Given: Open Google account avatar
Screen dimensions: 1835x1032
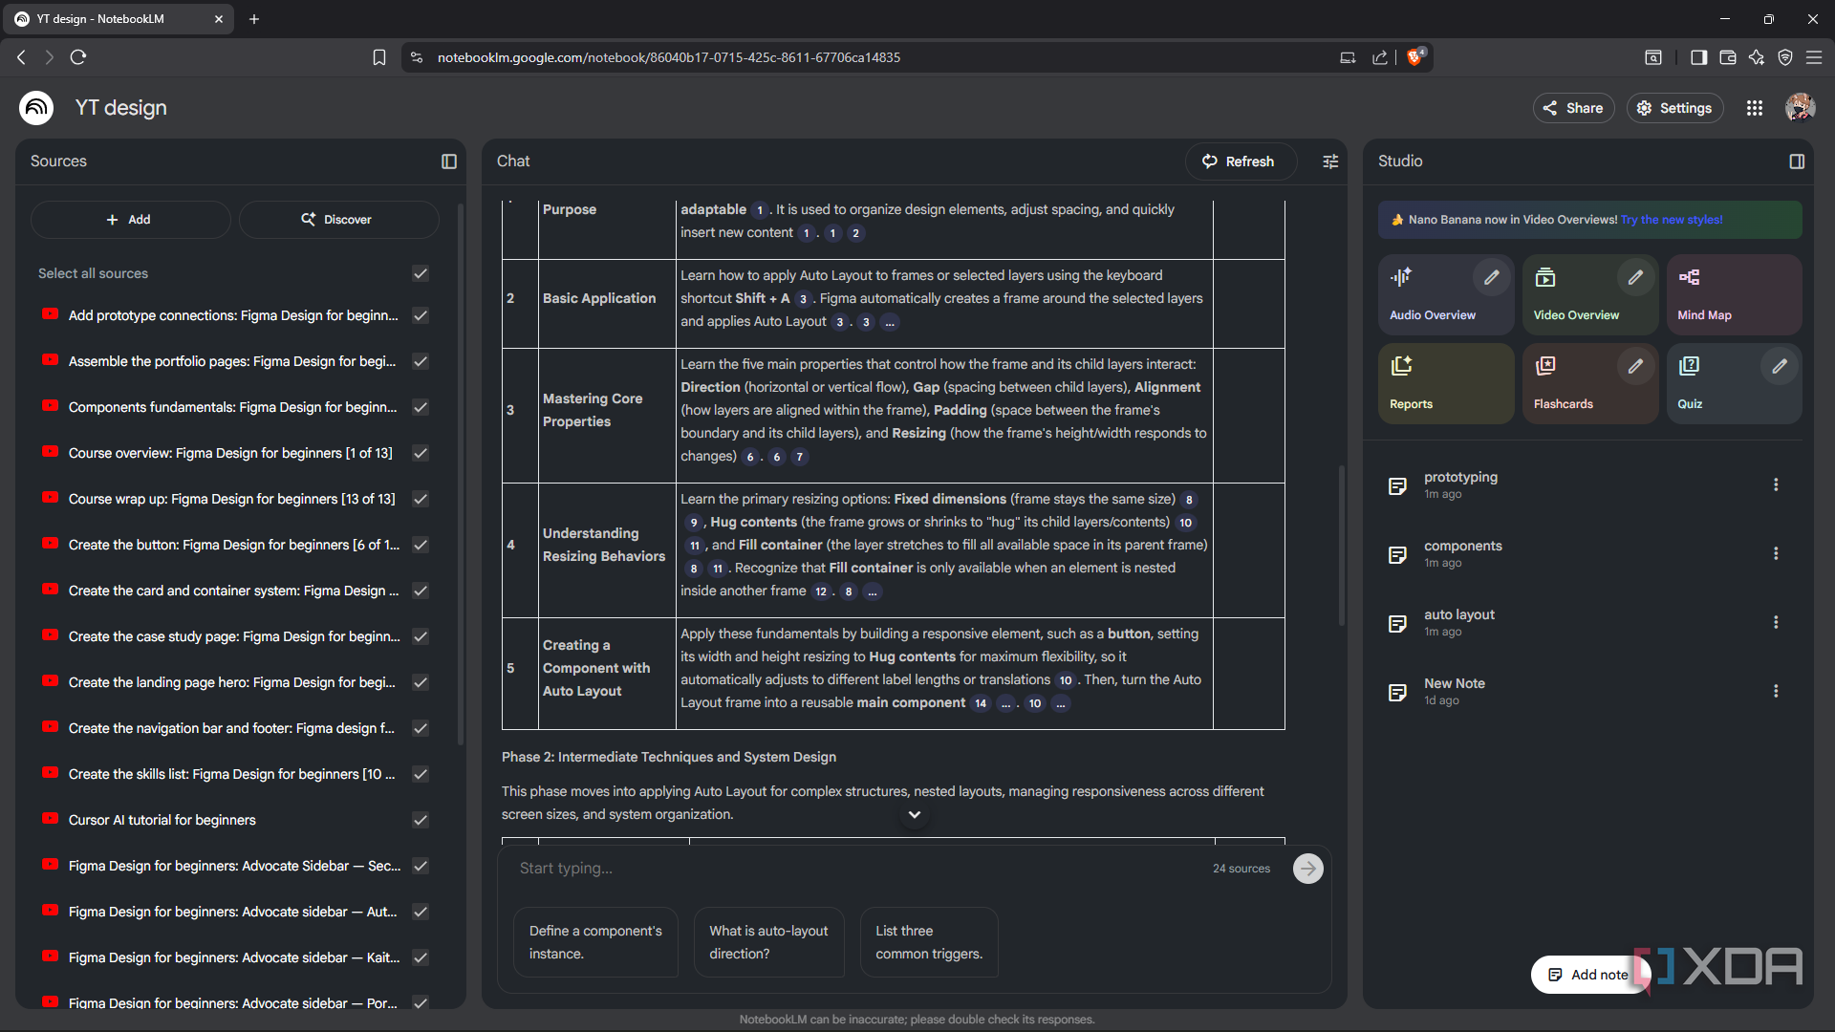Looking at the screenshot, I should (x=1801, y=108).
